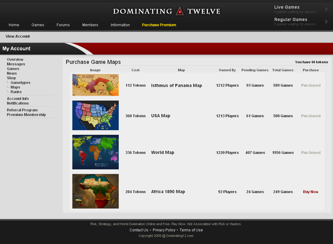The height and width of the screenshot is (244, 333).
Task: Click the arrow next to Live Games
Action: pos(327,9)
